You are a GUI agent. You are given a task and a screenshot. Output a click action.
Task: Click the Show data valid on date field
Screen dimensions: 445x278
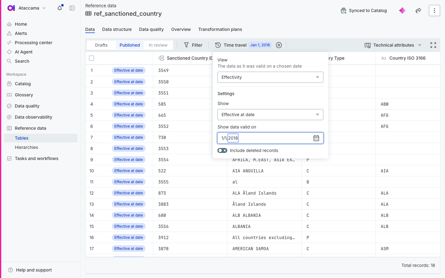pyautogui.click(x=270, y=138)
